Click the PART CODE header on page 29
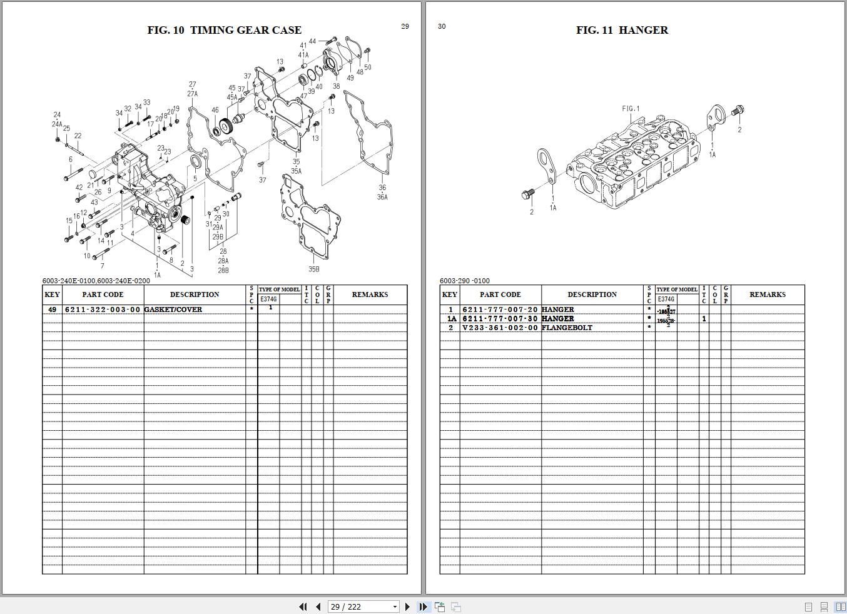This screenshot has width=847, height=614. (x=103, y=294)
